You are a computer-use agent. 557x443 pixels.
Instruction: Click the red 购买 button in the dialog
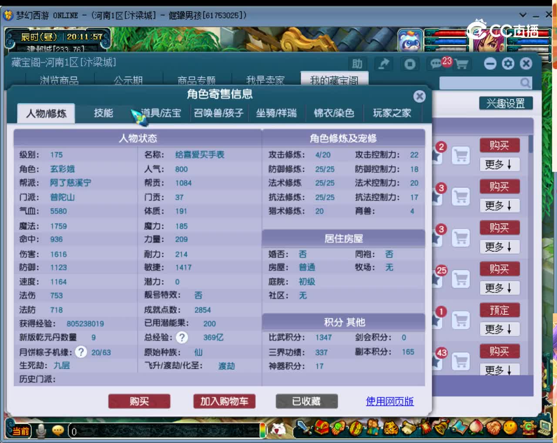(139, 401)
